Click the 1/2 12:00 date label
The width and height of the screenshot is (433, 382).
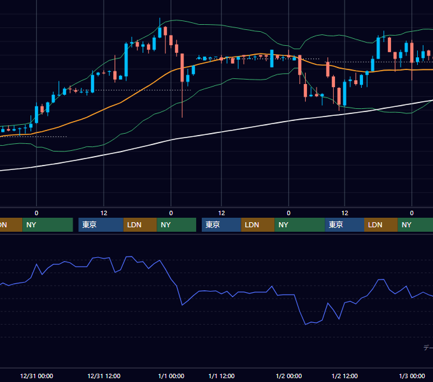pyautogui.click(x=344, y=376)
